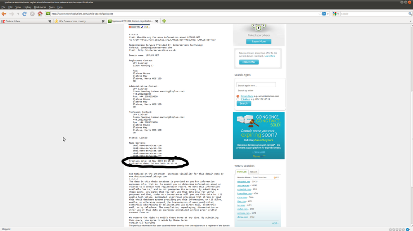Screen dimensions: 413x231
Task: Click NEXT in WHOIS Searches list
Action: (x=275, y=224)
